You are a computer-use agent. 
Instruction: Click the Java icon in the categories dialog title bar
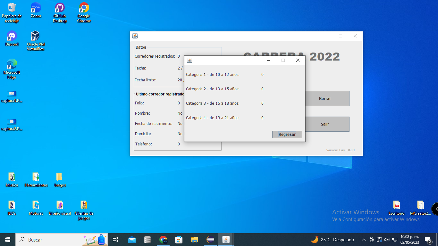(x=190, y=60)
